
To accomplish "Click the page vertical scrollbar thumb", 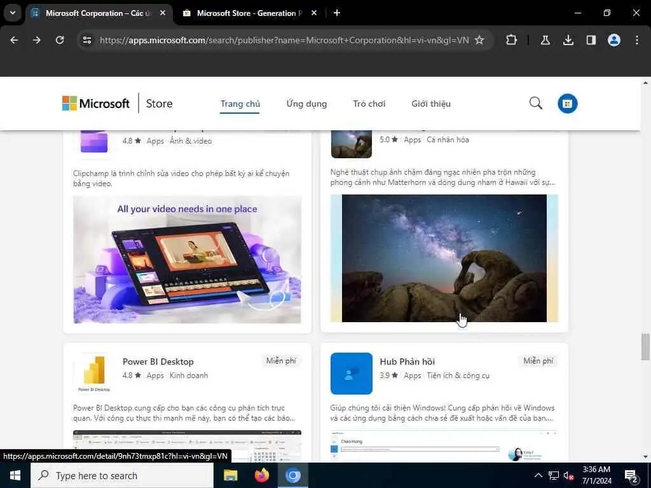I will (x=645, y=347).
